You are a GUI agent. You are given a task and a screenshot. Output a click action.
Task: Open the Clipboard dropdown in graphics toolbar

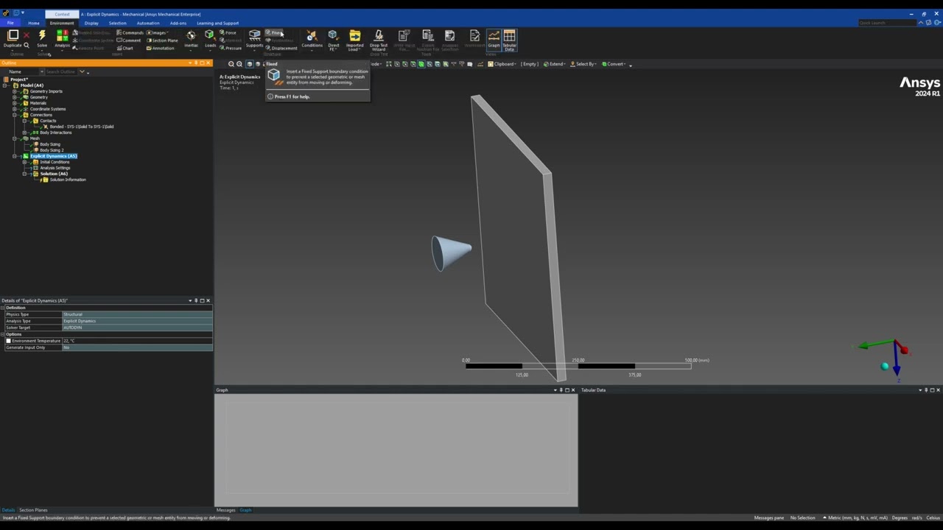503,64
